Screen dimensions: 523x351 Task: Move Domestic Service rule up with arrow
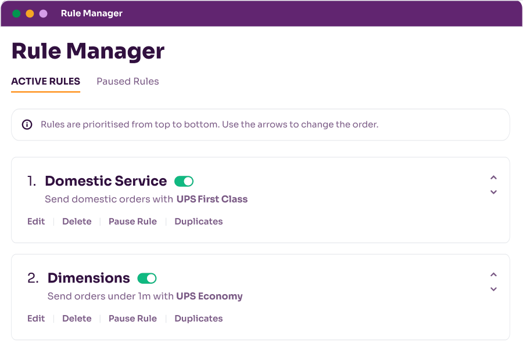click(x=493, y=178)
